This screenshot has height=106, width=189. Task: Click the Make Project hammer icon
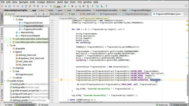tap(51, 6)
